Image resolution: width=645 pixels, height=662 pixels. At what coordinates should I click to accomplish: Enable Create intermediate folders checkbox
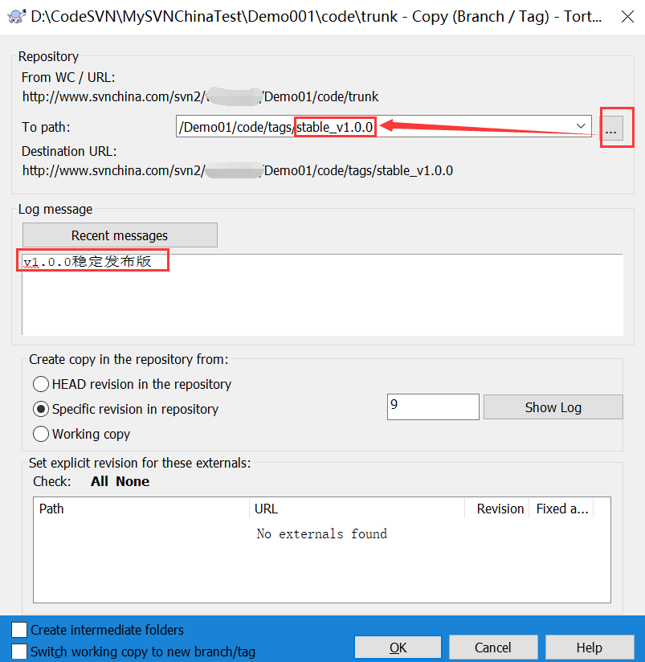(19, 630)
